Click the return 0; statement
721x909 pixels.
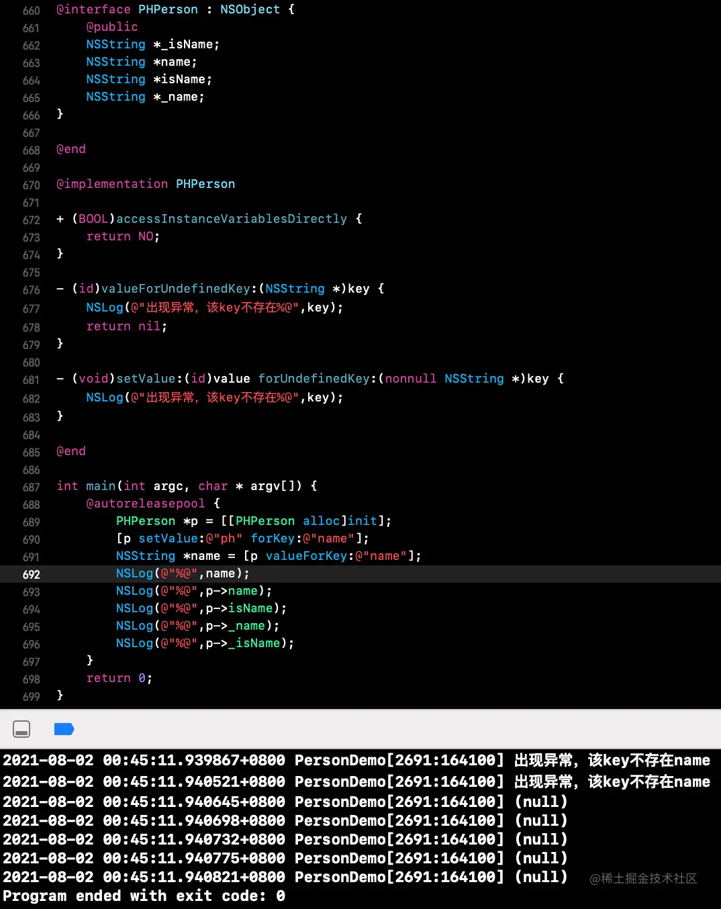(119, 678)
